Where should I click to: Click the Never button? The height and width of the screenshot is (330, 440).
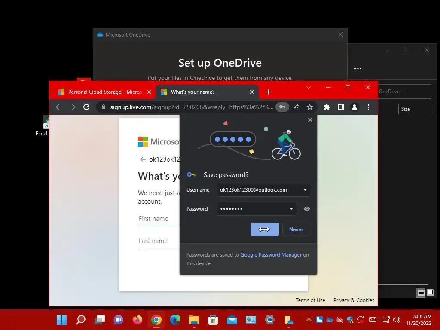tap(296, 229)
